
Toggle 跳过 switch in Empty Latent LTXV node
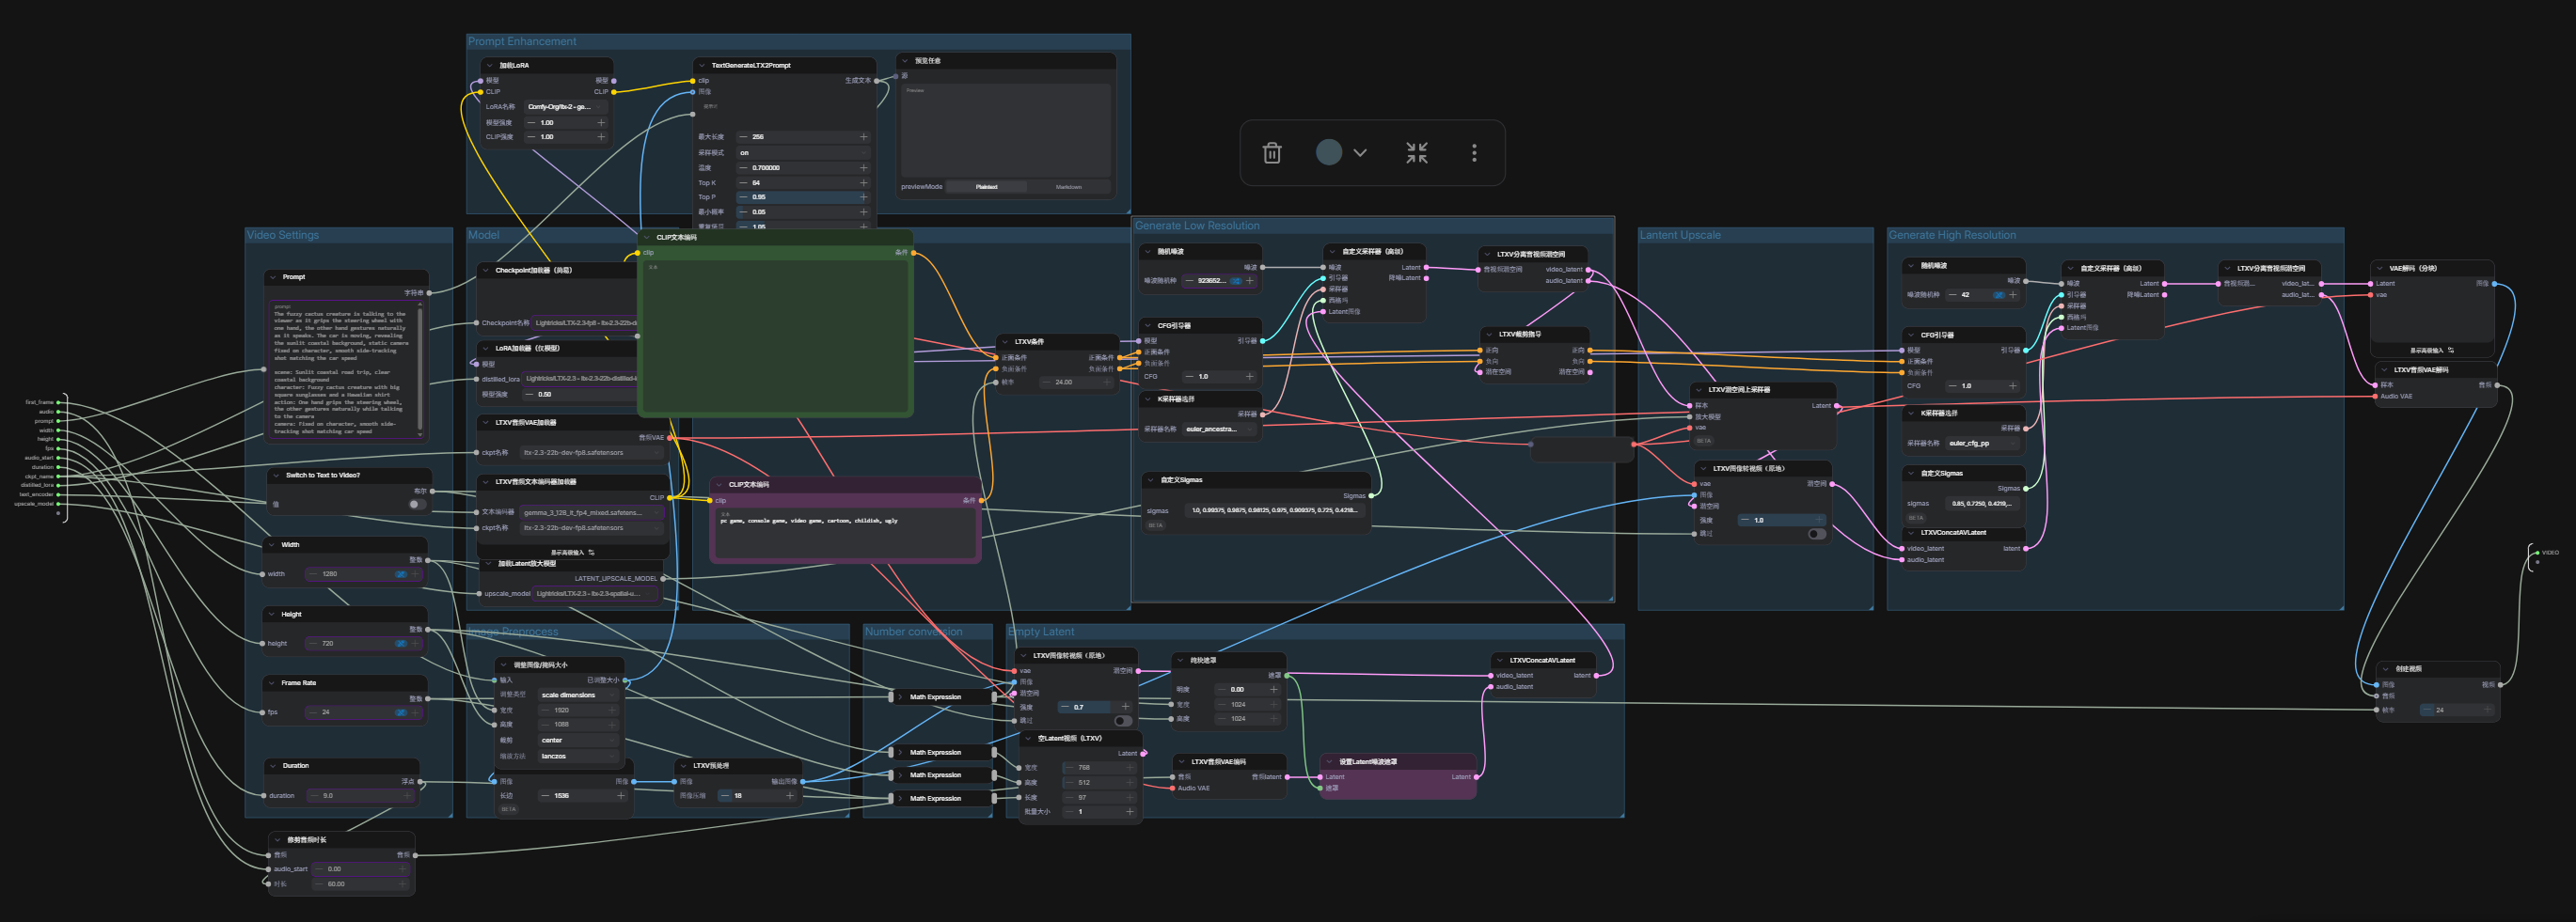(1123, 721)
